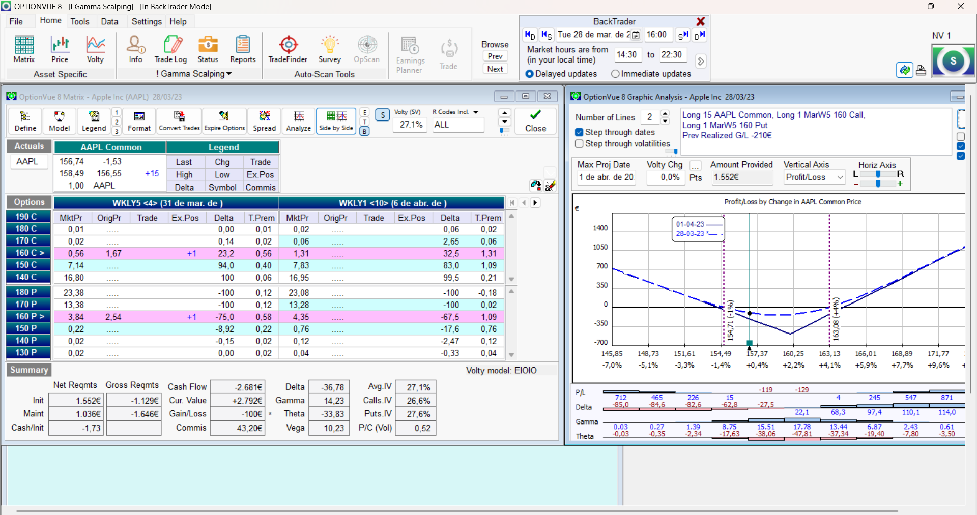Toggle the T button in Matrix toolbar
This screenshot has height=515, width=977.
[364, 122]
